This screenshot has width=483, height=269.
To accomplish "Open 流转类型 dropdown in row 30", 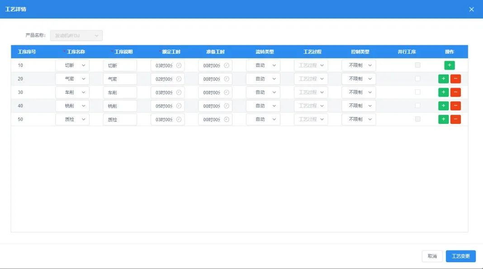I will point(263,92).
